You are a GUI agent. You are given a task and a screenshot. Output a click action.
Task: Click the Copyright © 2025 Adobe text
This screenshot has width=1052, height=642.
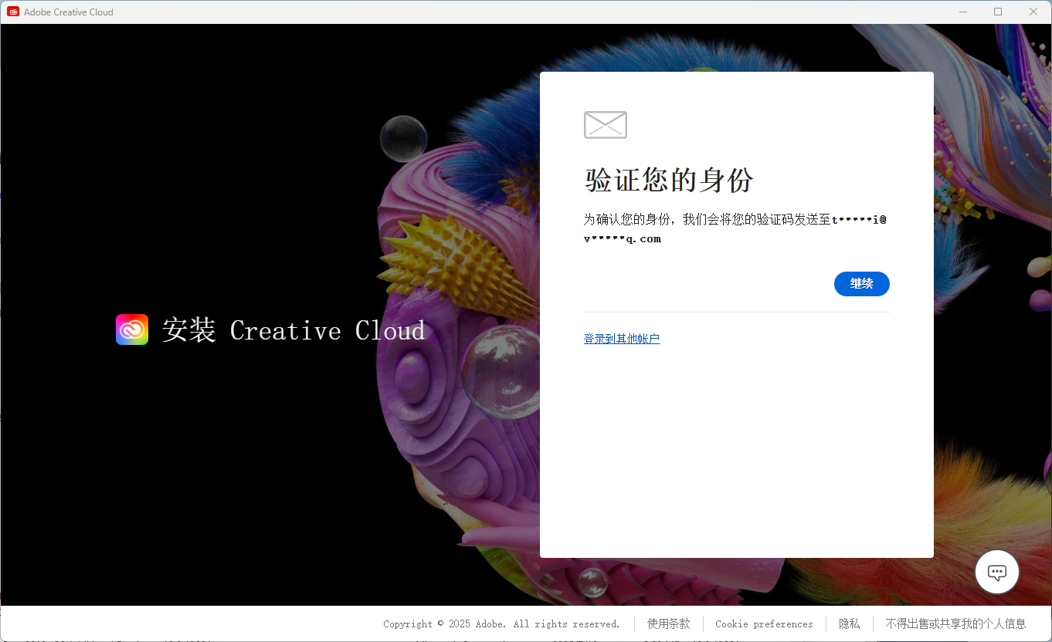(x=501, y=623)
